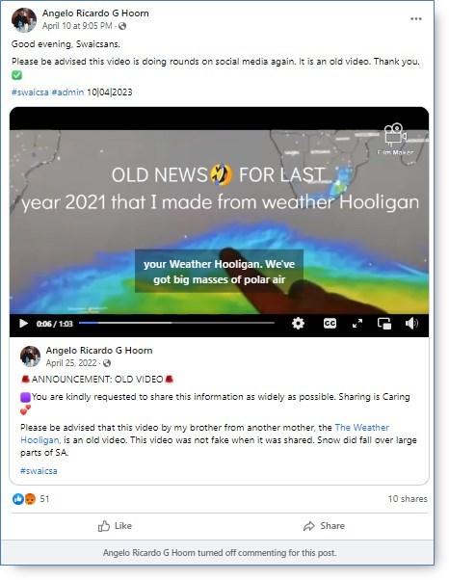Expand video to fullscreen
The image size is (449, 580).
[x=357, y=324]
